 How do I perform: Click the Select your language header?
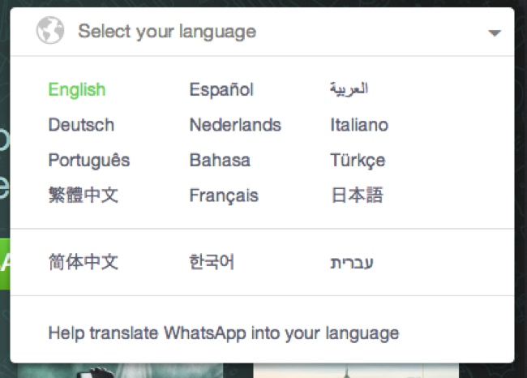click(x=262, y=32)
